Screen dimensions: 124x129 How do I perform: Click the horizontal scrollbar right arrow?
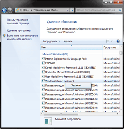coord(118,114)
